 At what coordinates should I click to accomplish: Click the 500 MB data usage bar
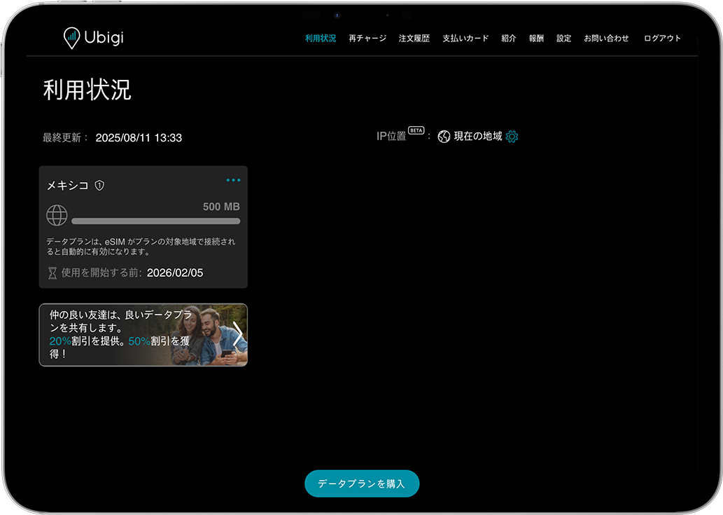click(x=155, y=221)
